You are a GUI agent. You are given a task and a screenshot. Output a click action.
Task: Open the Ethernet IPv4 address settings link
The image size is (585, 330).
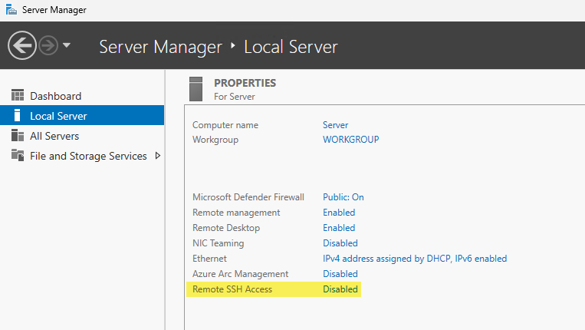[414, 259]
